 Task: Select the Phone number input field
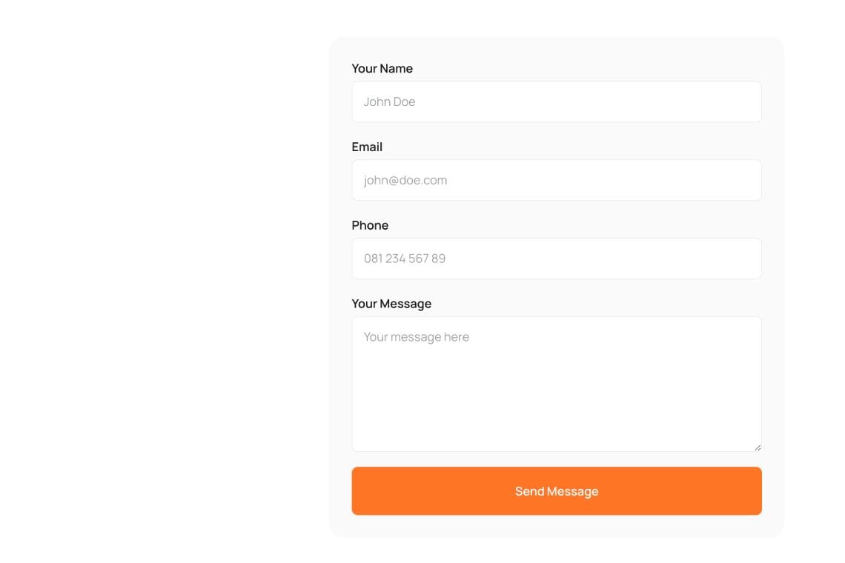pyautogui.click(x=556, y=259)
